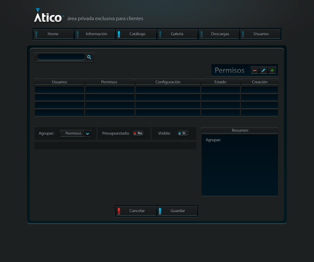Click the Atico logo

[49, 15]
